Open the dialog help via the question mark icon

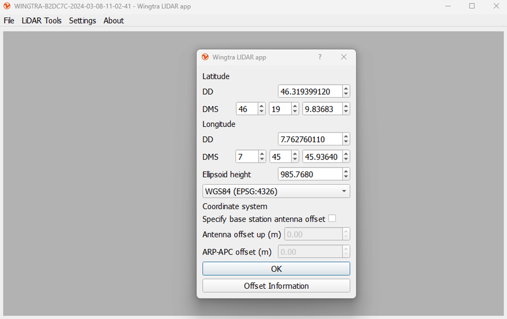click(319, 57)
